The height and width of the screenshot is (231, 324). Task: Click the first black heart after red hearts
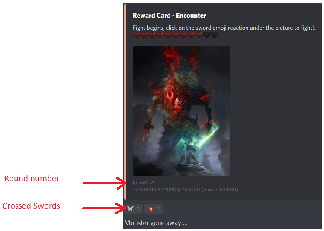pos(207,35)
